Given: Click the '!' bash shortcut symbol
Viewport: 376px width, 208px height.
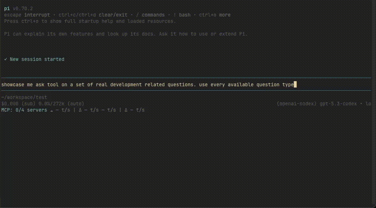Looking at the screenshot, I should tap(175, 15).
